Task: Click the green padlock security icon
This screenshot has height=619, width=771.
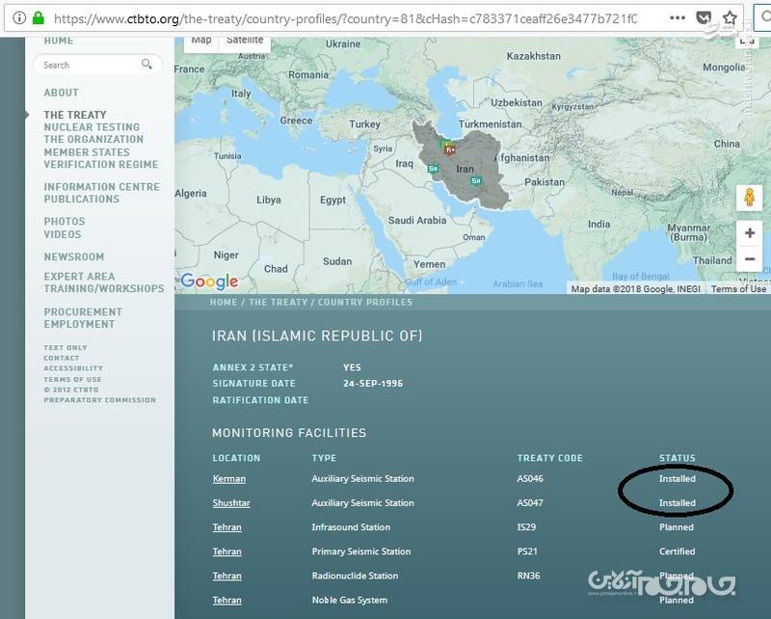Action: coord(39,18)
